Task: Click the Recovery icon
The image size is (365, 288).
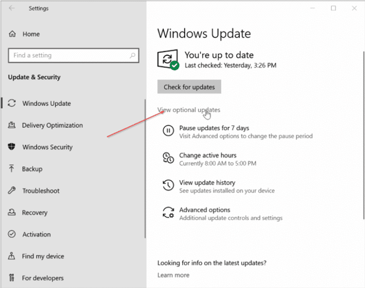Action: [11, 212]
